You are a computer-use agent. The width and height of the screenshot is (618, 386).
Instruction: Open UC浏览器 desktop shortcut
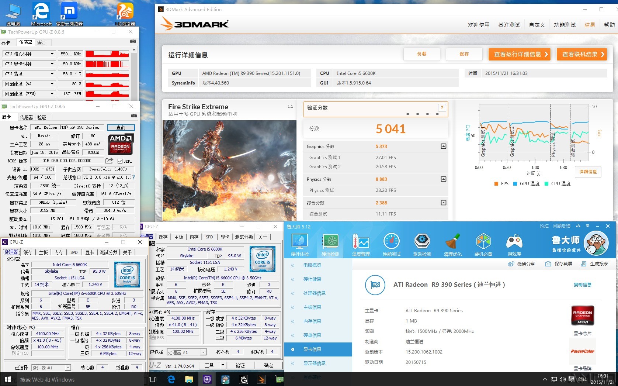(x=125, y=14)
